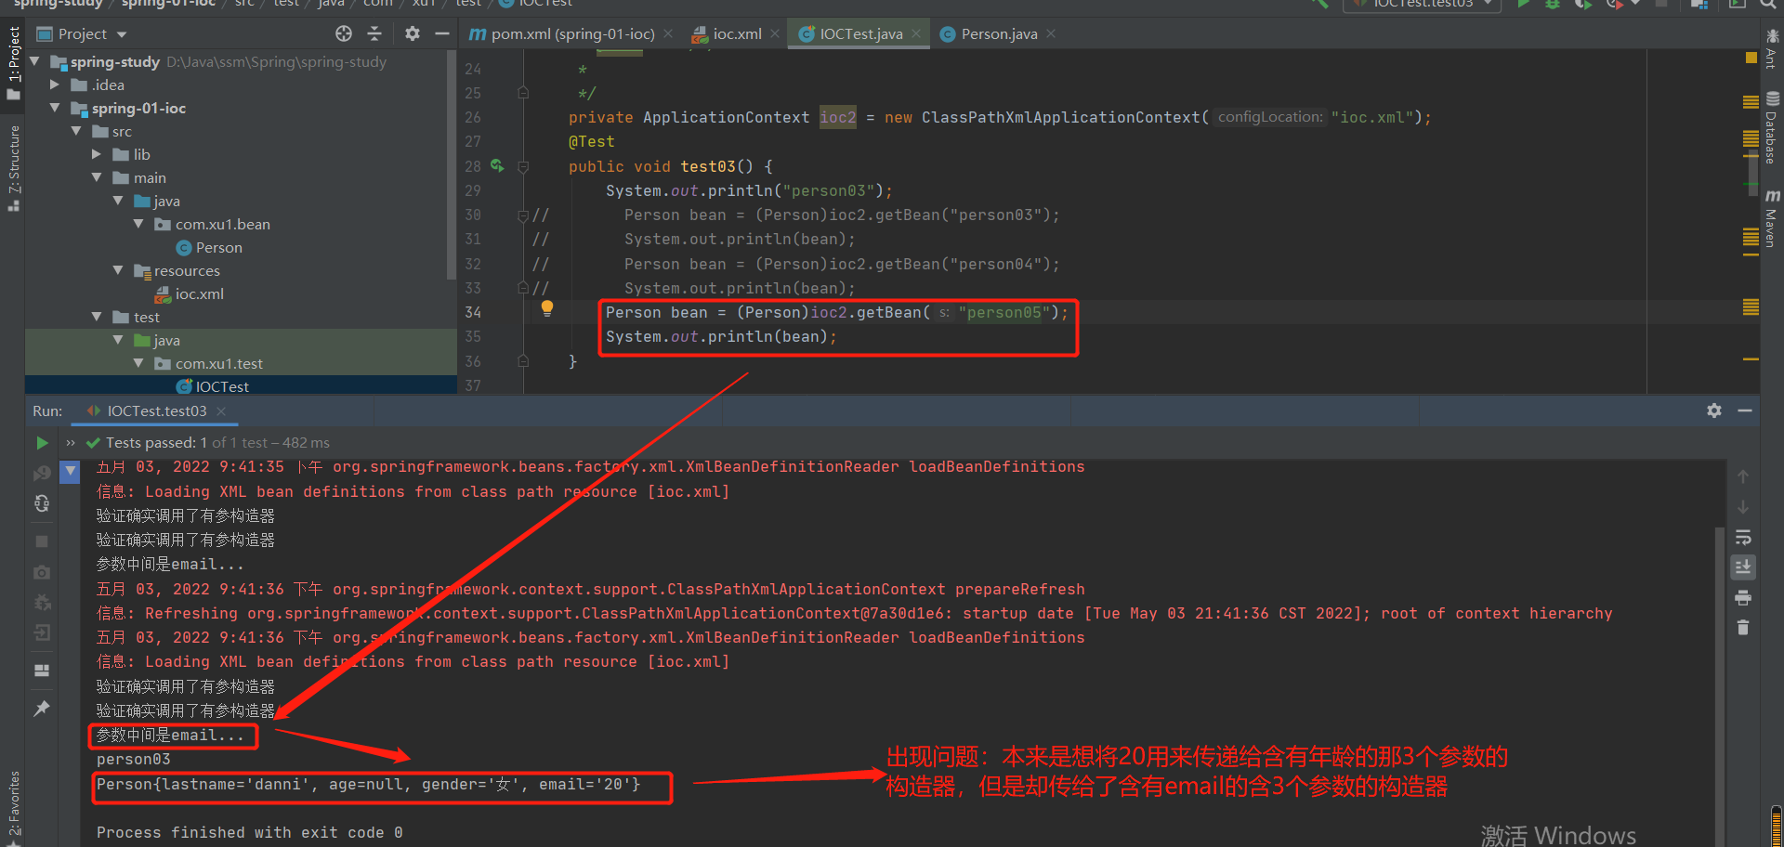Place cursor on the @Test annotation
1784x847 pixels.
591,142
